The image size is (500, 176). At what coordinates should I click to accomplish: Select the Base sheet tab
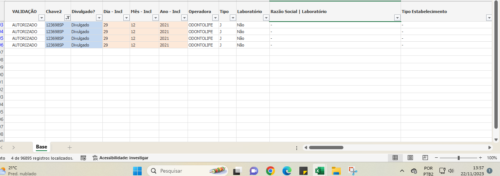[41, 147]
